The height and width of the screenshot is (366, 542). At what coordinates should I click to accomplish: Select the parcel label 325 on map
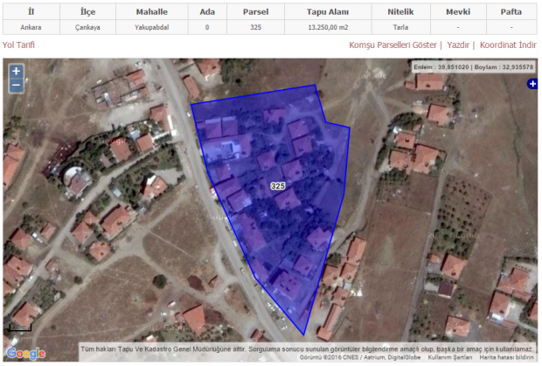[x=278, y=186]
